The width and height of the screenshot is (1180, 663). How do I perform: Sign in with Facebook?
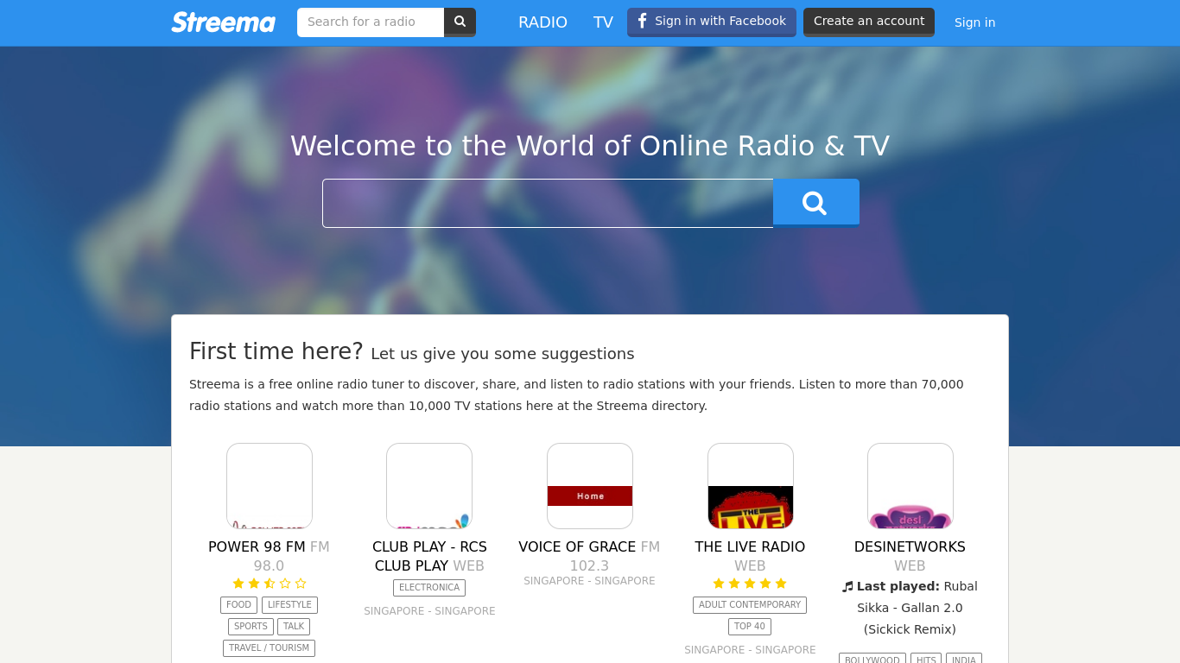click(x=712, y=22)
